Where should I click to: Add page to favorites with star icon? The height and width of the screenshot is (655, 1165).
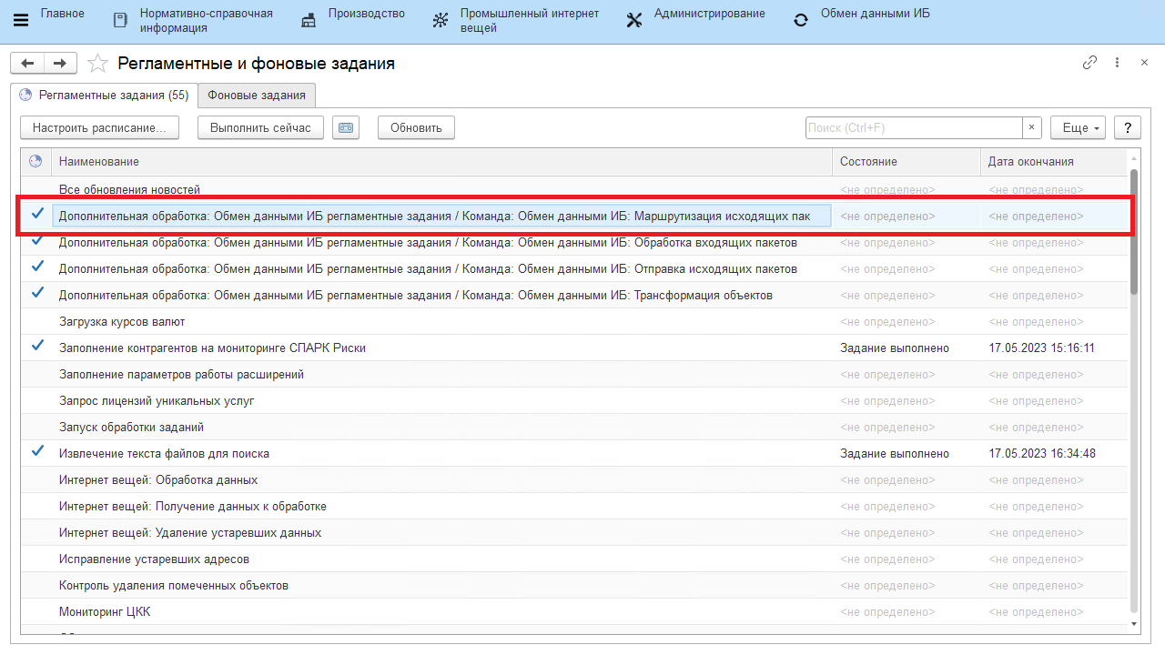click(x=97, y=64)
